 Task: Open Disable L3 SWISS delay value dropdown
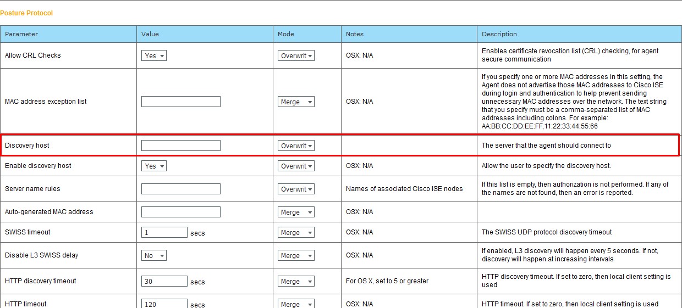tap(154, 255)
